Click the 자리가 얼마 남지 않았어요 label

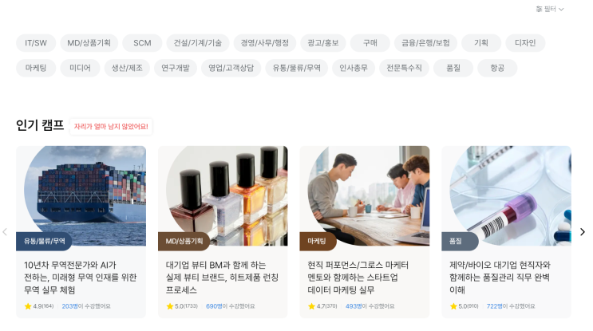click(111, 127)
